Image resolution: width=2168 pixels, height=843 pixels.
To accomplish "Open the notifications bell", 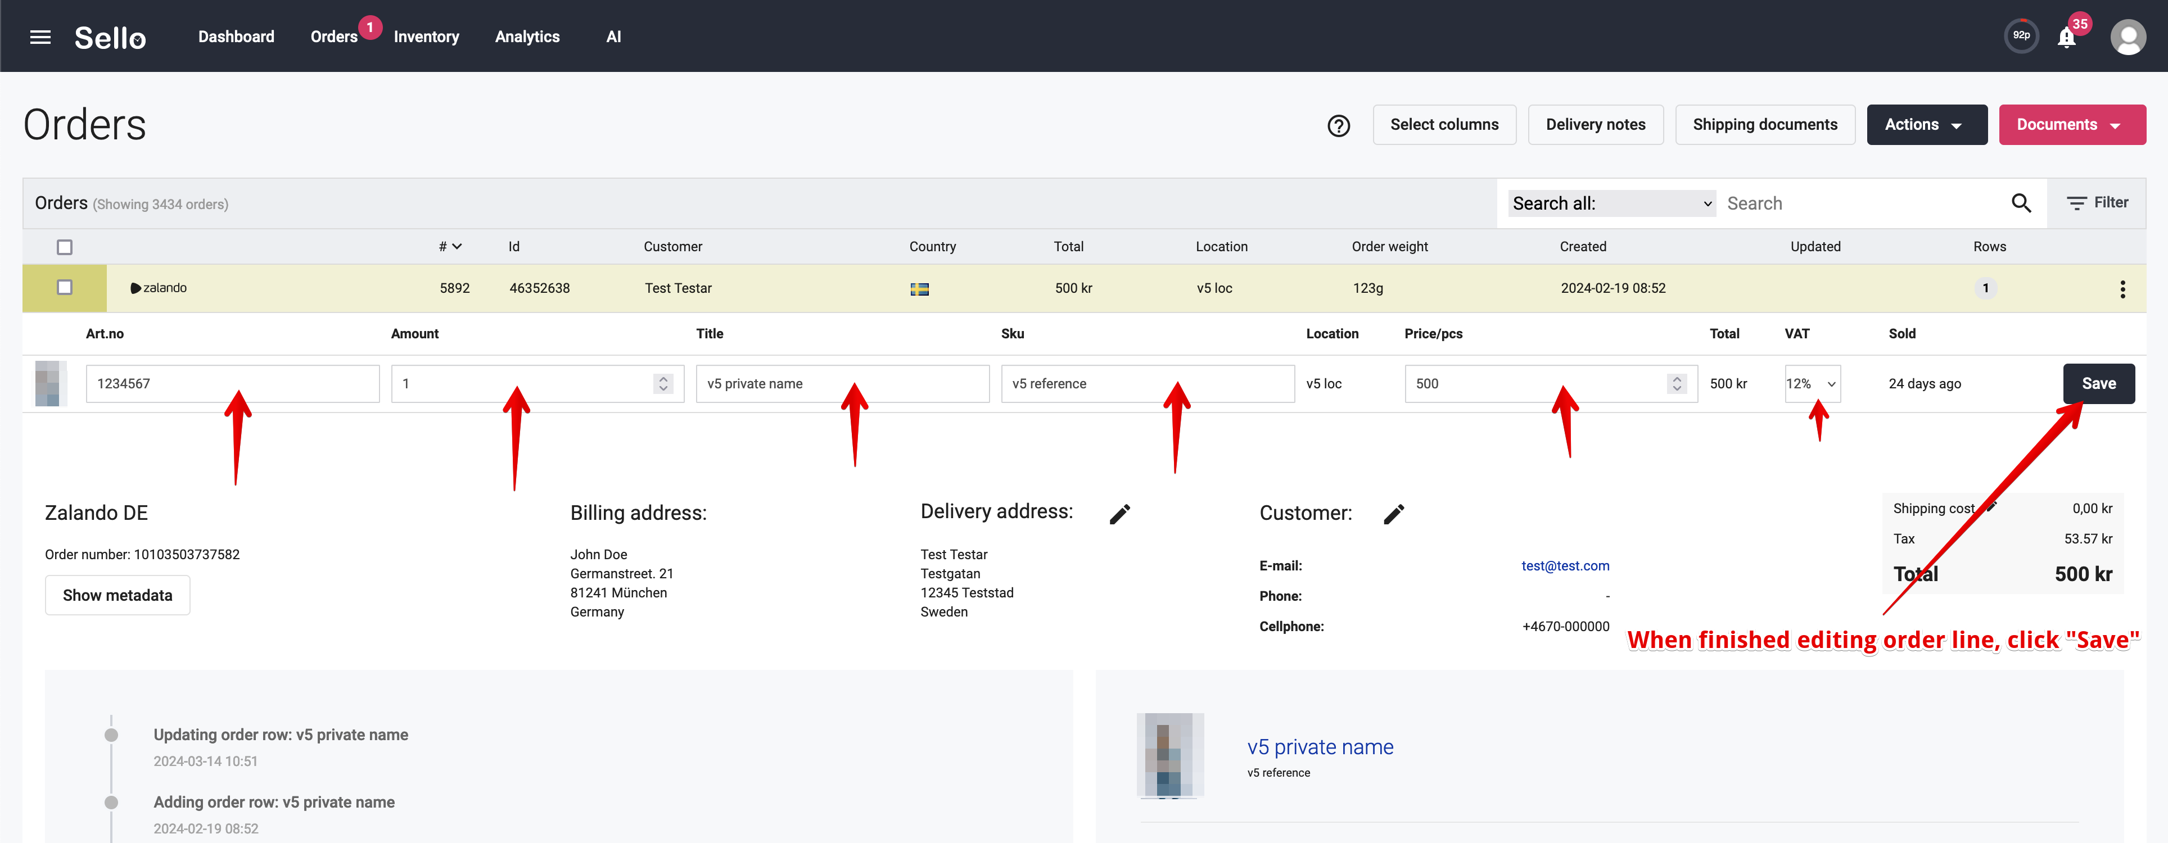I will [x=2066, y=37].
